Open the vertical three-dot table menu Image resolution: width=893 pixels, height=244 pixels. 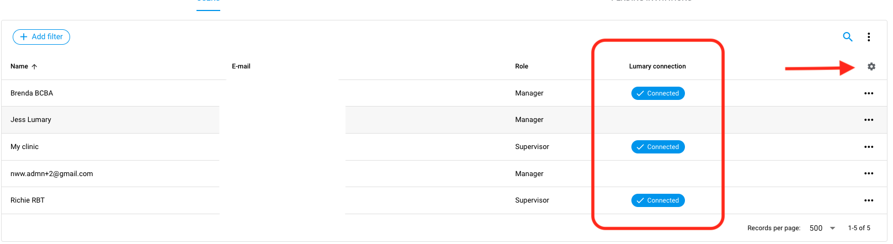click(869, 37)
